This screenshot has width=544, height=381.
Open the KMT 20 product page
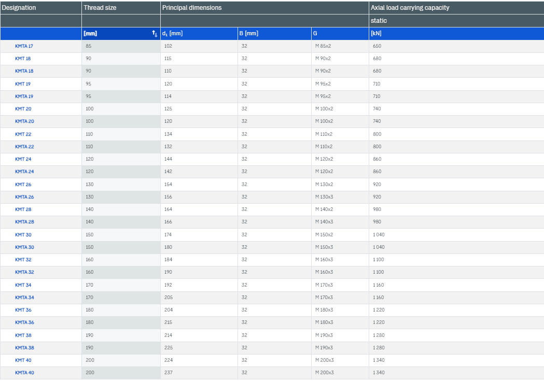pyautogui.click(x=23, y=109)
